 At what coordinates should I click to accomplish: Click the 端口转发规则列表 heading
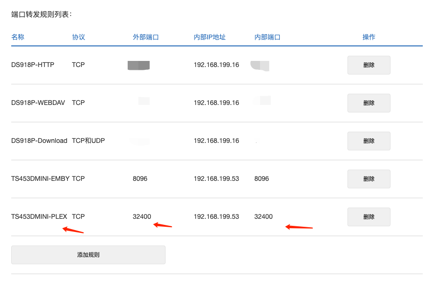[x=41, y=15]
